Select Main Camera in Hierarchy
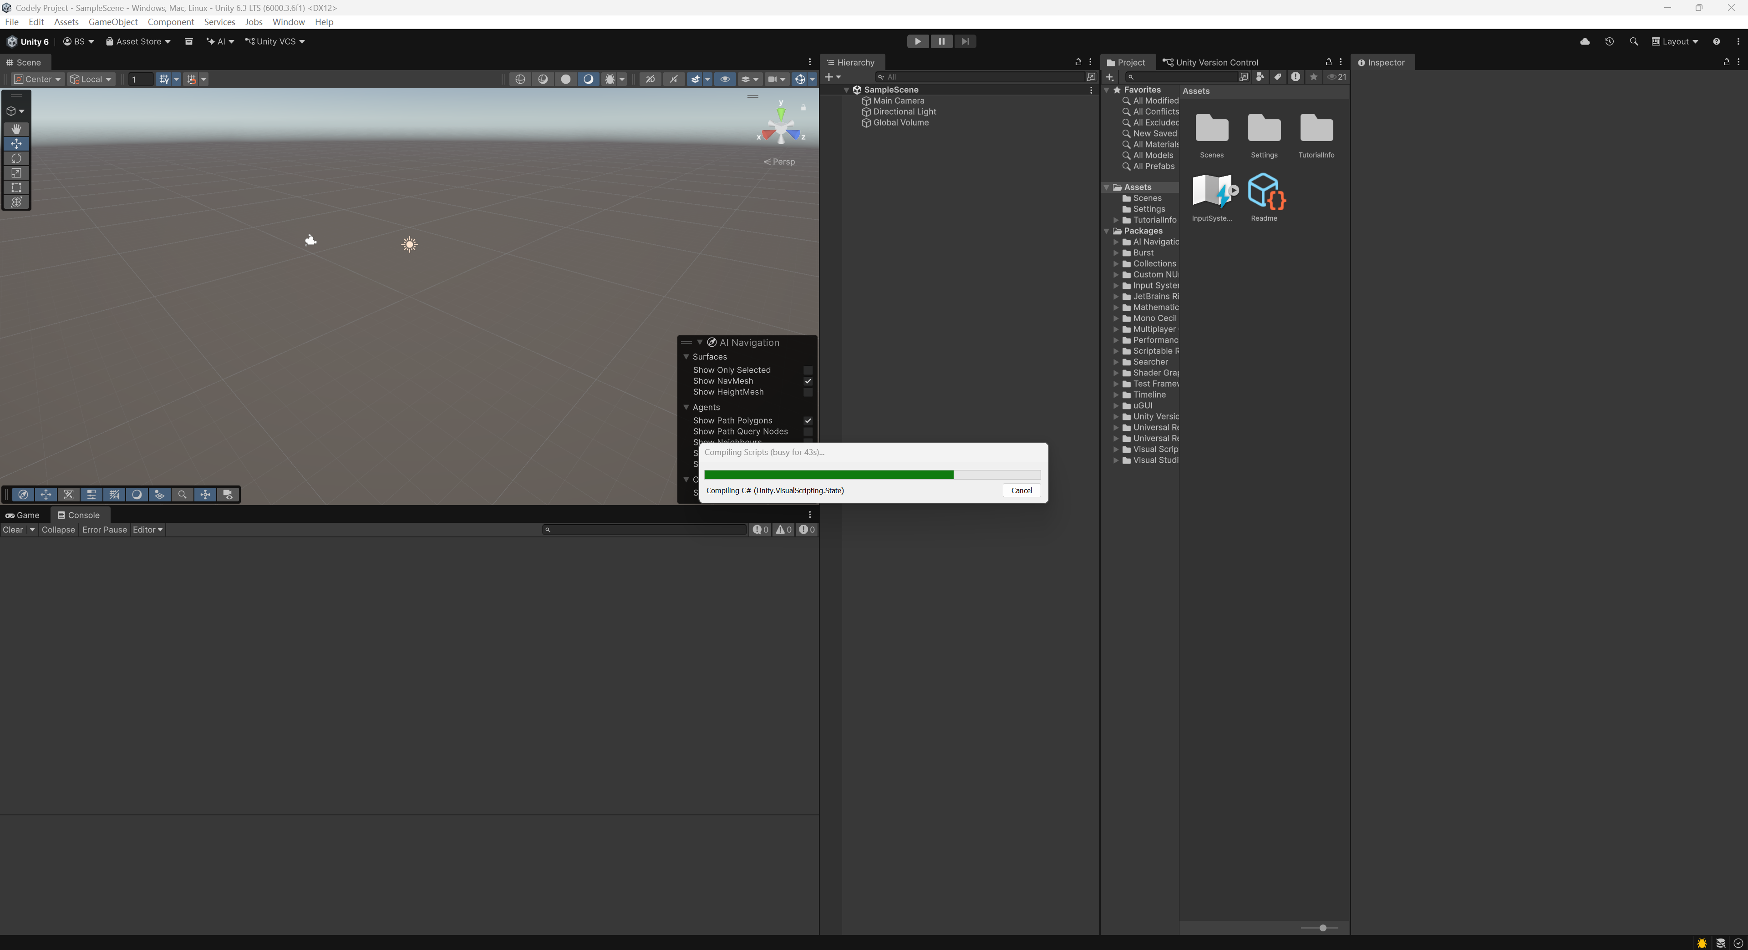 [x=899, y=101]
